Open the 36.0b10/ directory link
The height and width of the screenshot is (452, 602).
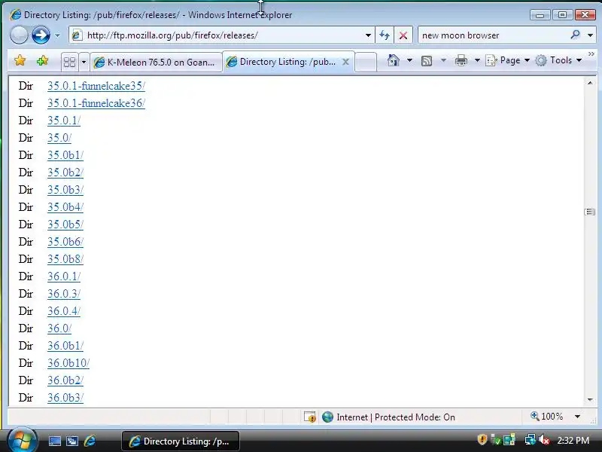pyautogui.click(x=68, y=363)
